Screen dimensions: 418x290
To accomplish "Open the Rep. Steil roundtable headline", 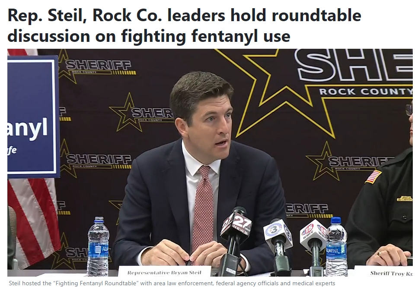I will click(184, 25).
